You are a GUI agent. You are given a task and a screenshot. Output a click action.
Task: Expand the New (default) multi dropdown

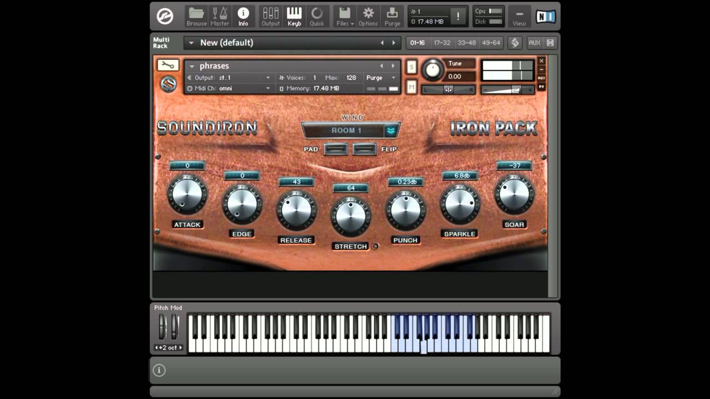tap(191, 43)
